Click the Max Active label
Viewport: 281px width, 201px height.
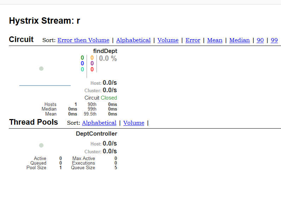tap(84, 159)
